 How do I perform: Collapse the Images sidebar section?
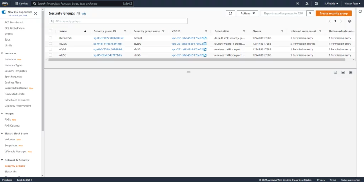[x=2, y=113]
